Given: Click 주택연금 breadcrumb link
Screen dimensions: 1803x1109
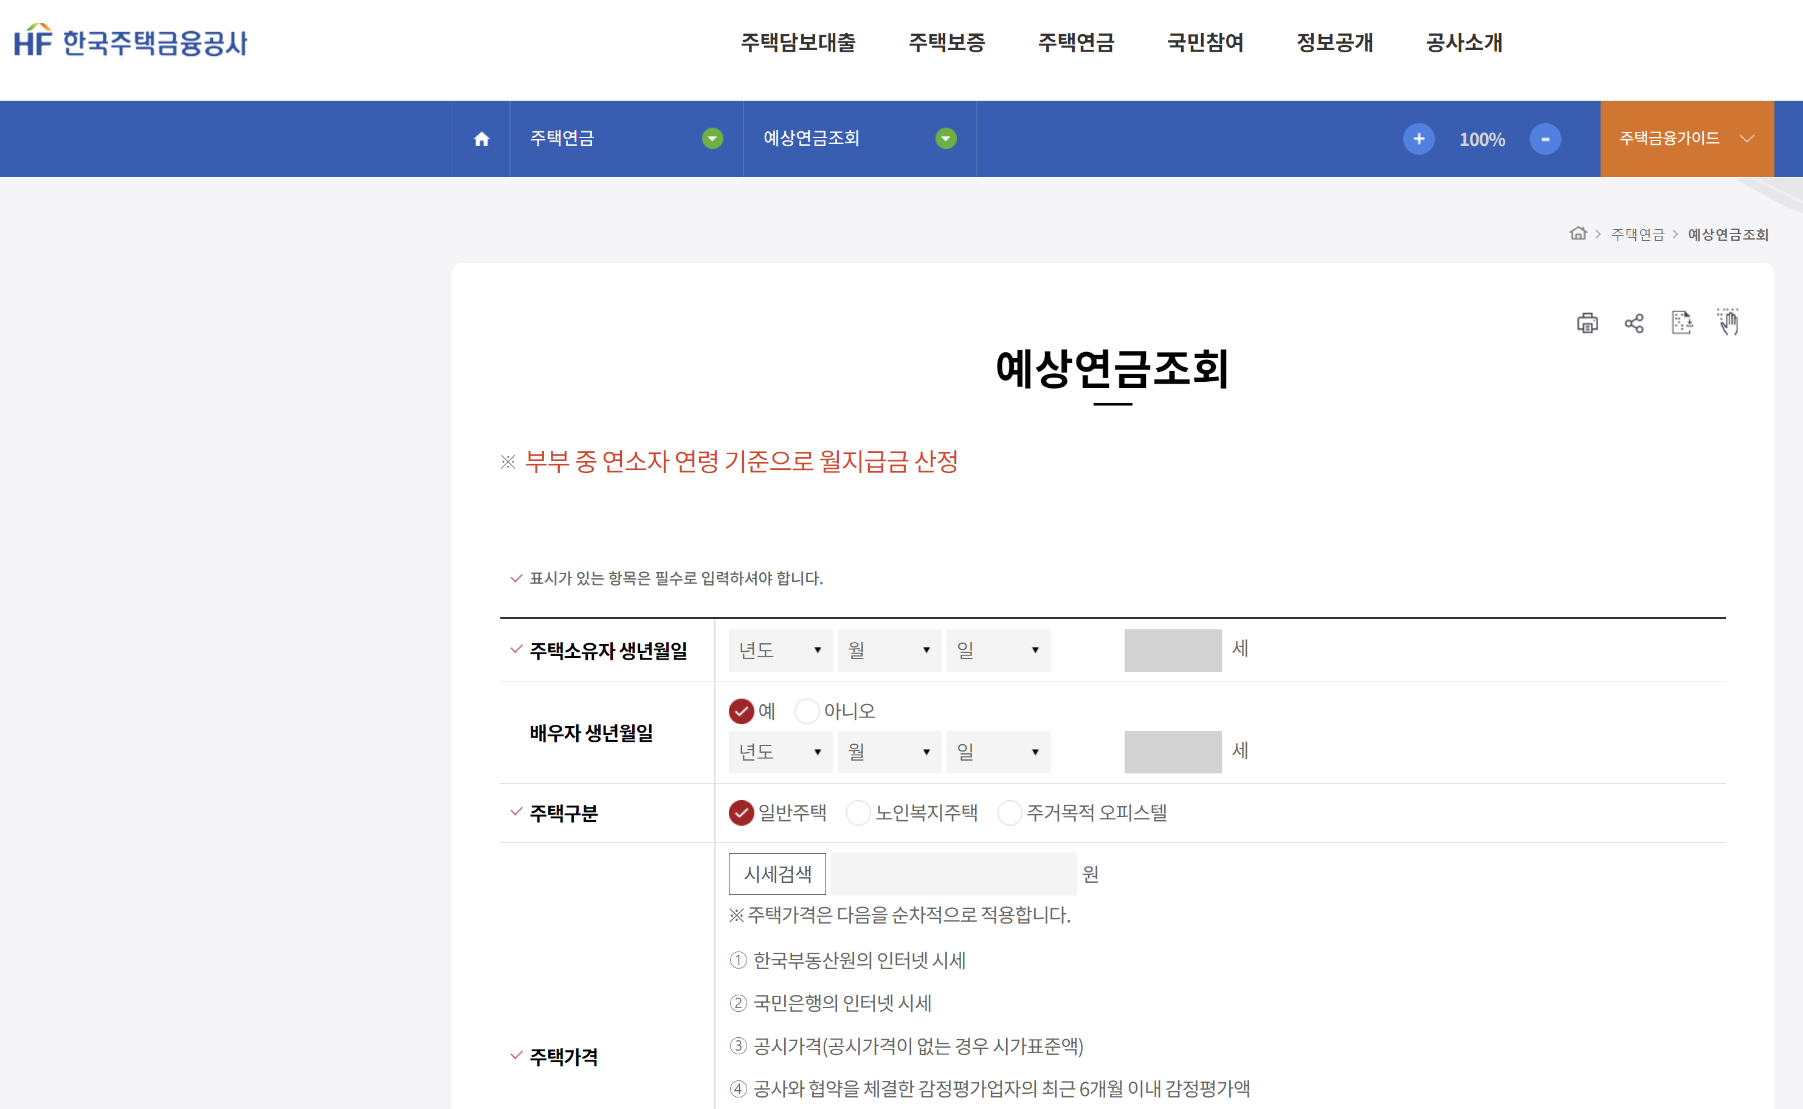Looking at the screenshot, I should 1637,234.
